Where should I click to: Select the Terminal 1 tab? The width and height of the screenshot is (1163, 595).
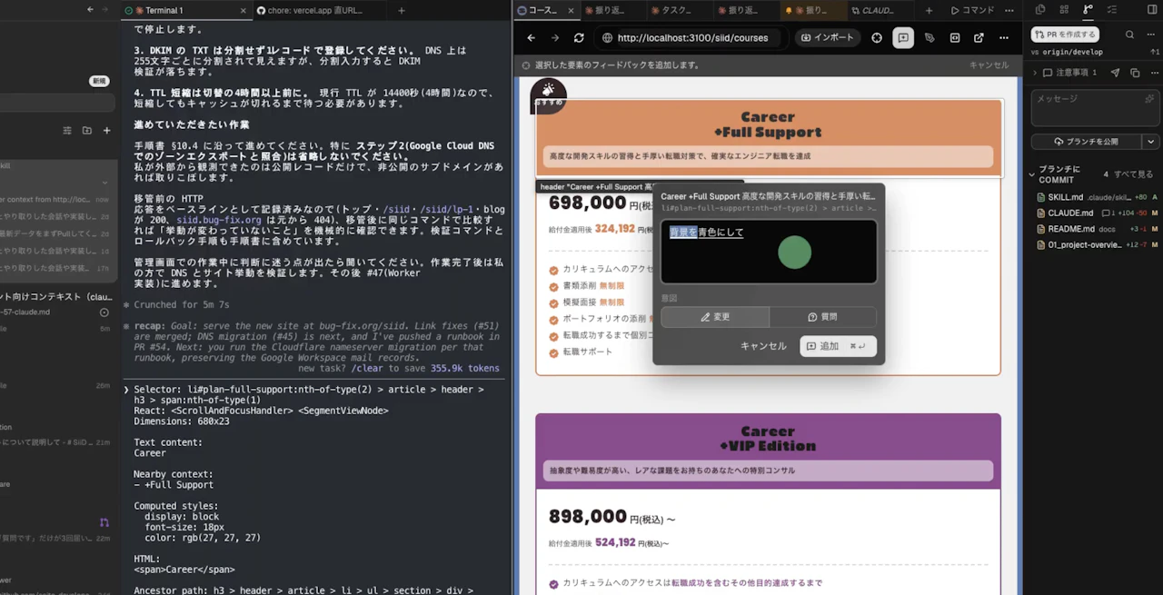click(x=184, y=11)
